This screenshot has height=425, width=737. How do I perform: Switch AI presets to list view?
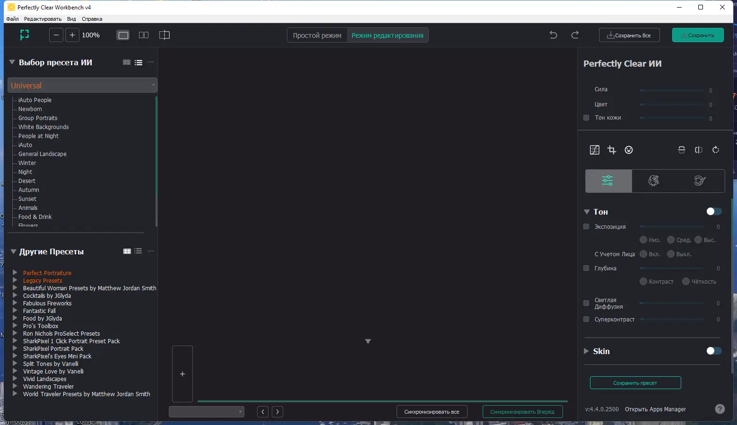pyautogui.click(x=139, y=62)
